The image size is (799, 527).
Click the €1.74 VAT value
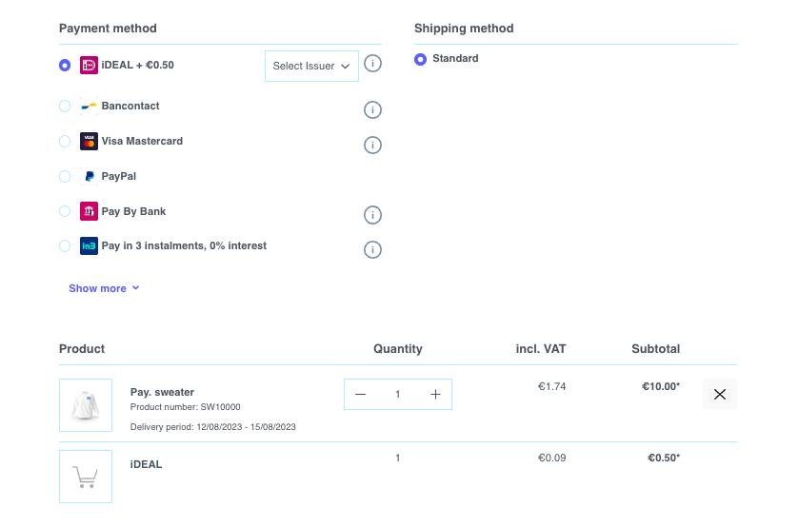[x=551, y=386]
